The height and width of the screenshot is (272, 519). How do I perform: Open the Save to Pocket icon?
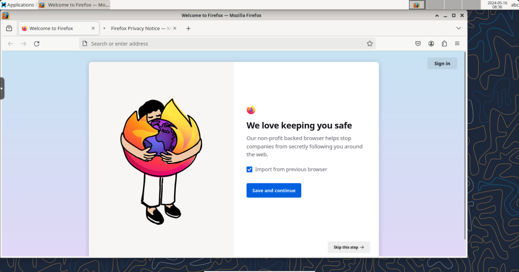point(418,44)
